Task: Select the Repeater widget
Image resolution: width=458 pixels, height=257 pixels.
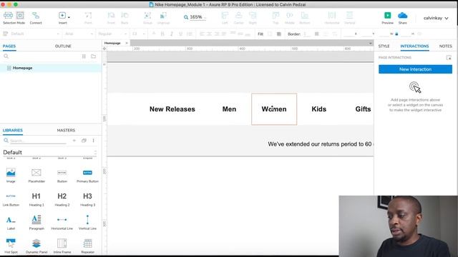Action: click(87, 246)
